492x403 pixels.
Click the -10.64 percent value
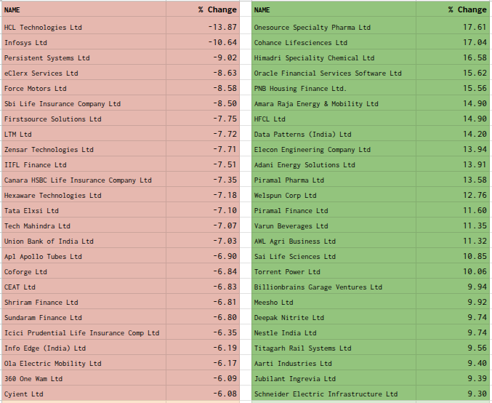(222, 42)
